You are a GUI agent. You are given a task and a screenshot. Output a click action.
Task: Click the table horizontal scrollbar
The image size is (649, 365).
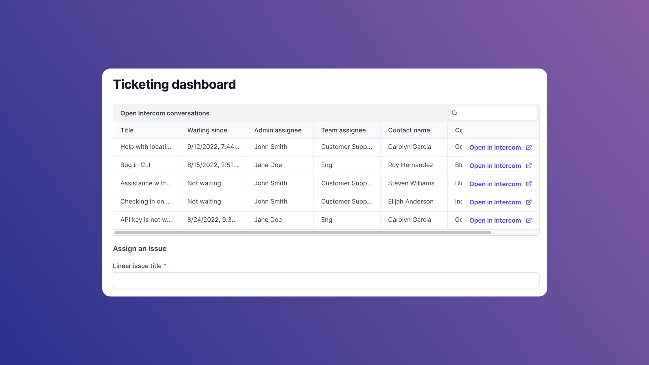pyautogui.click(x=302, y=232)
